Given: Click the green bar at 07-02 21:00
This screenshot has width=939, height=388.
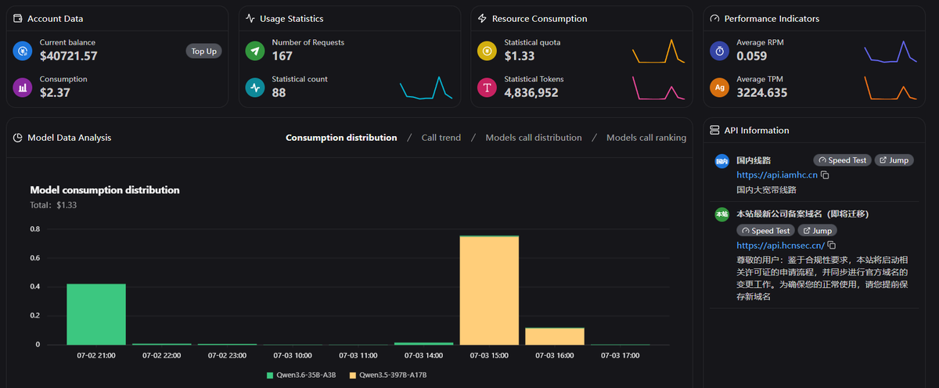Looking at the screenshot, I should [x=96, y=314].
